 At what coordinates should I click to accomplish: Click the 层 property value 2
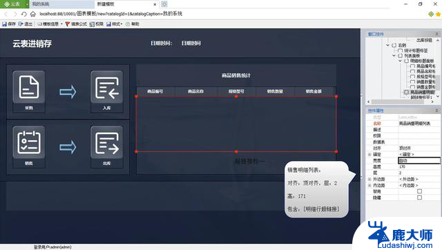[419, 173]
